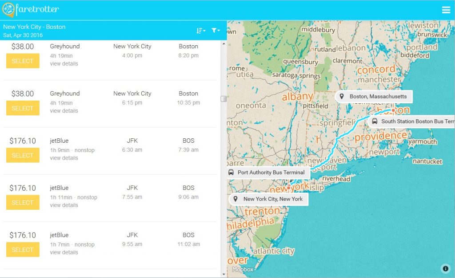Image resolution: width=455 pixels, height=278 pixels.
Task: Click the South Station bus icon
Action: pos(375,121)
